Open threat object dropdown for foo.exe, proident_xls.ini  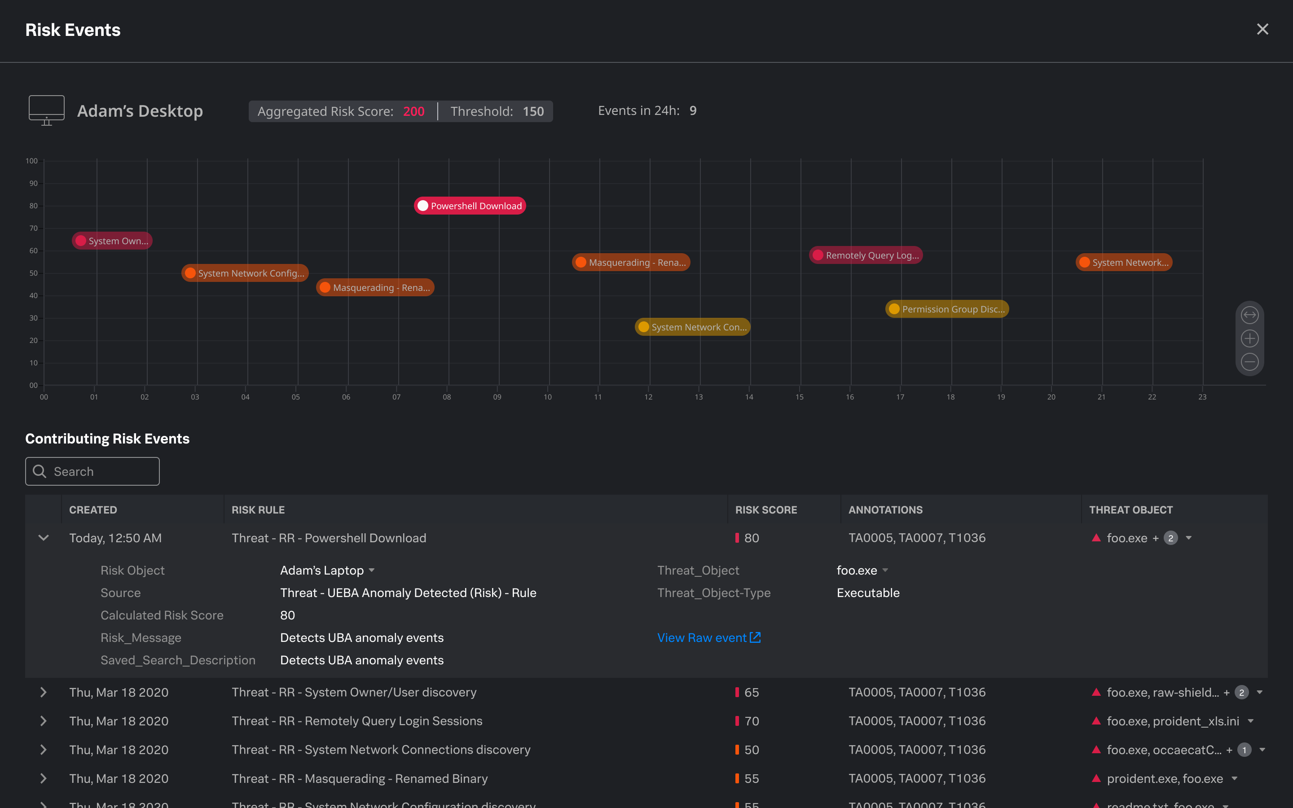click(x=1251, y=721)
